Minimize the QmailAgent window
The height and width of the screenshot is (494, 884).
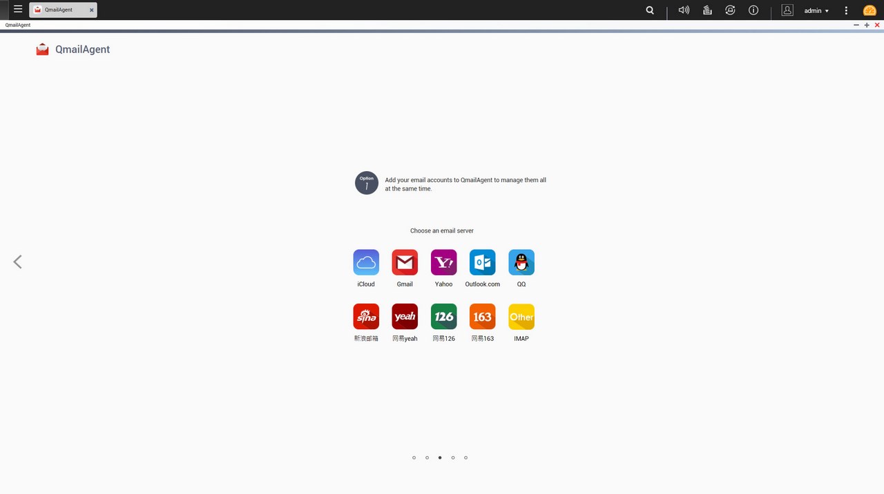tap(856, 25)
